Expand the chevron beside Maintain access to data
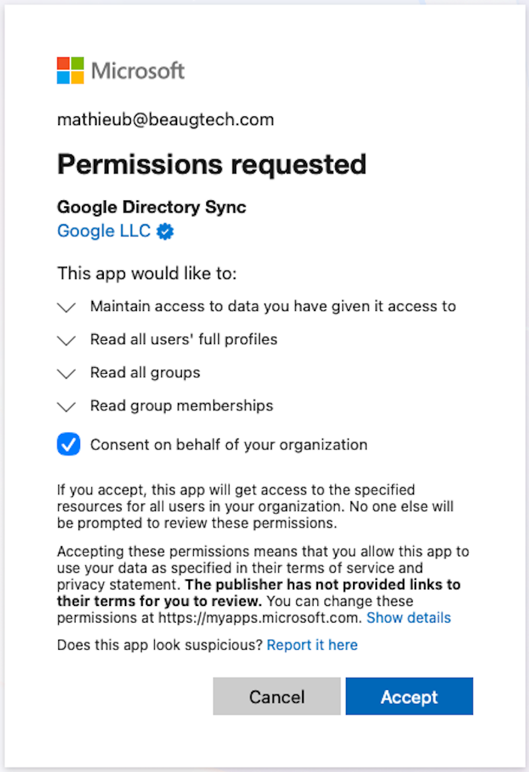This screenshot has height=772, width=529. [67, 307]
